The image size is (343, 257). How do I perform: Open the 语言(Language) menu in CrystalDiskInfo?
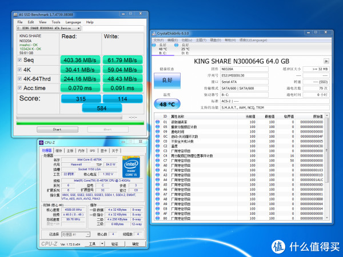pos(253,40)
